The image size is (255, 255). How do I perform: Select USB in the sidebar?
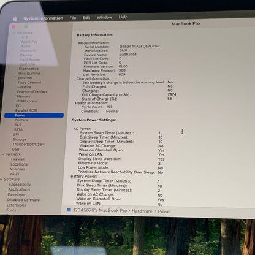(x=16, y=149)
